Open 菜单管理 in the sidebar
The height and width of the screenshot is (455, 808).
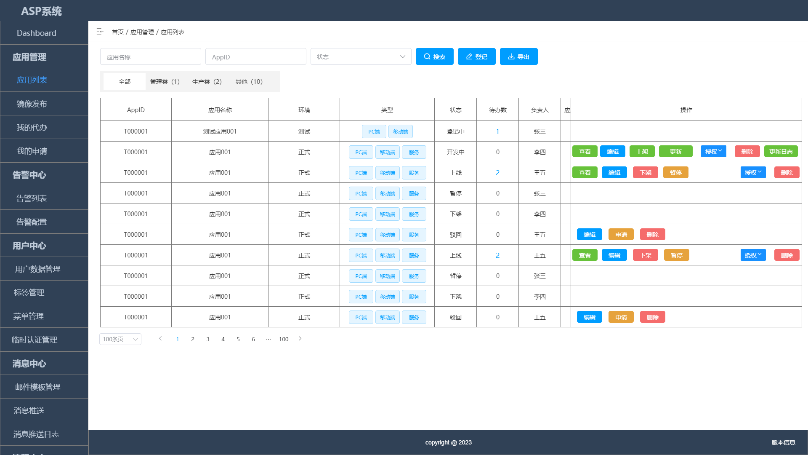[x=44, y=316]
